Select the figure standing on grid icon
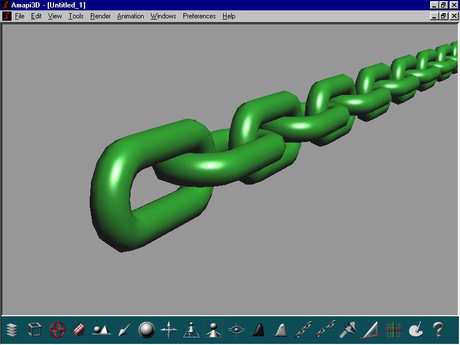Viewport: 460px width, 345px height. [191, 329]
